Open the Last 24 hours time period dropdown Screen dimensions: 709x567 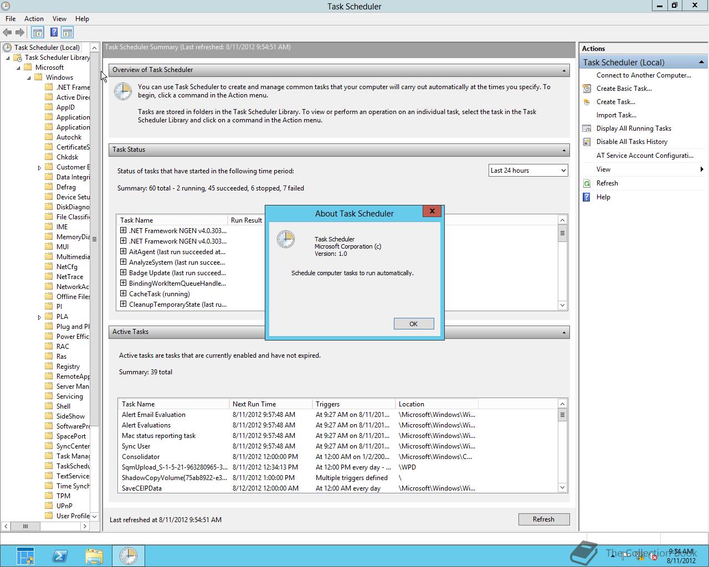click(x=528, y=171)
